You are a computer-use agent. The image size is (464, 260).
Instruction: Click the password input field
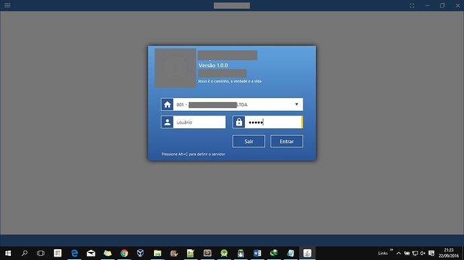274,122
